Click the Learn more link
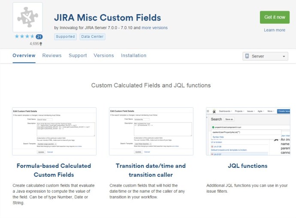 [275, 30]
